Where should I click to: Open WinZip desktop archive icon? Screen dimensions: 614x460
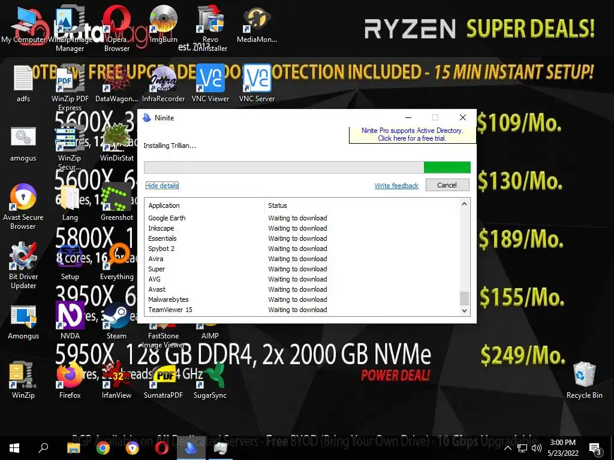[23, 380]
